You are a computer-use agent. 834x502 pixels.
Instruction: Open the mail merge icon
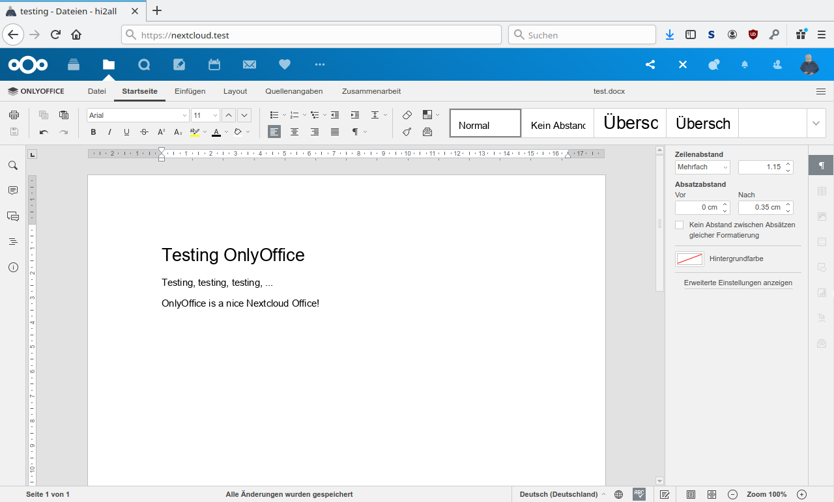coord(427,132)
